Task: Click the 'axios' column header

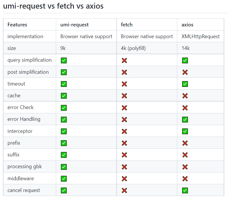Action: pos(187,25)
